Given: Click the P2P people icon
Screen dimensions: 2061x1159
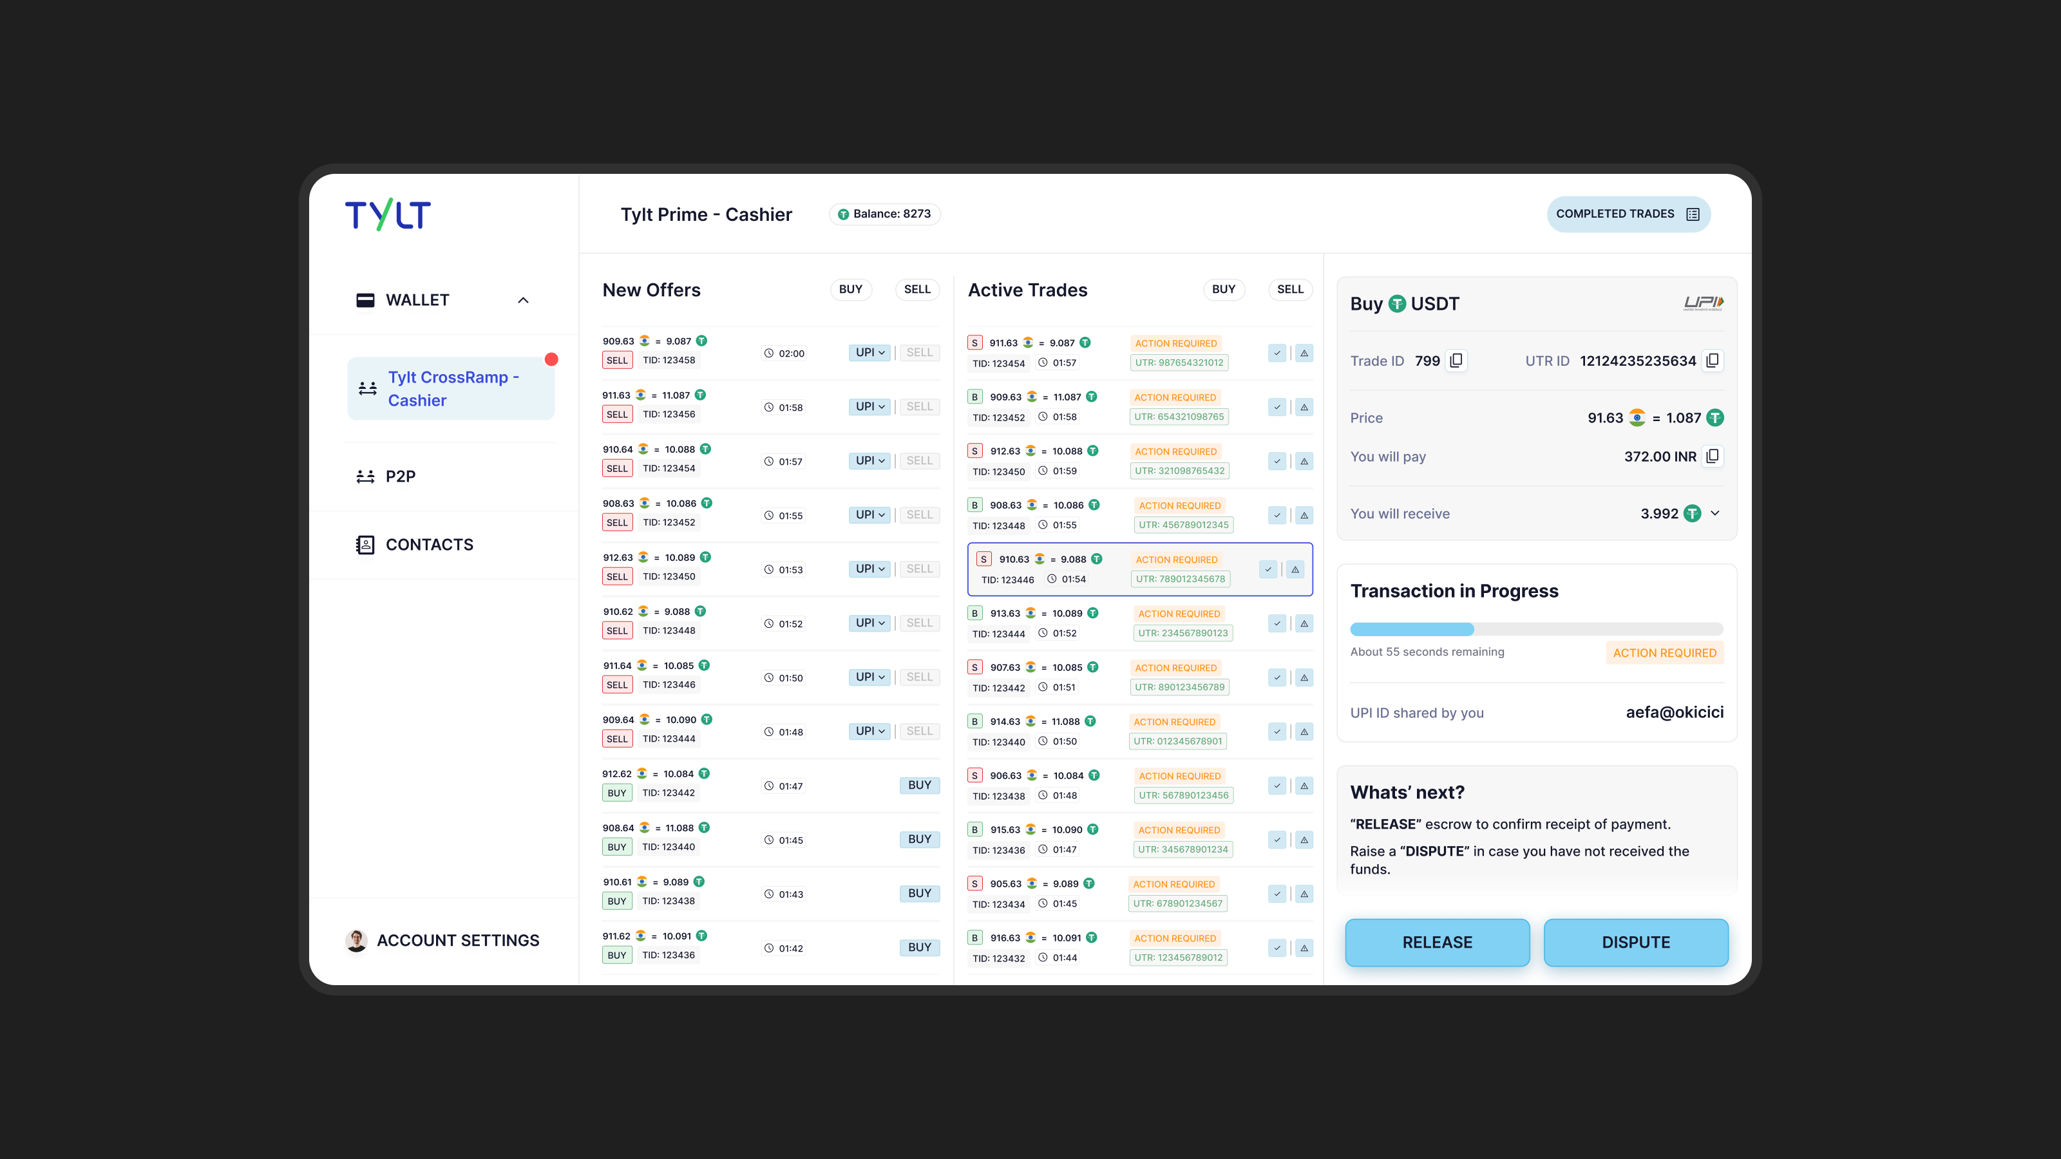Looking at the screenshot, I should click(365, 476).
